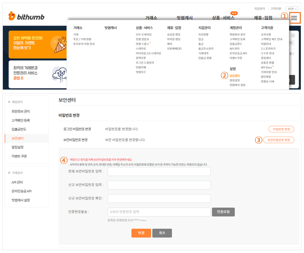Click the 6자리 인증번호 입력 field
304x253 pixels.
click(x=159, y=212)
